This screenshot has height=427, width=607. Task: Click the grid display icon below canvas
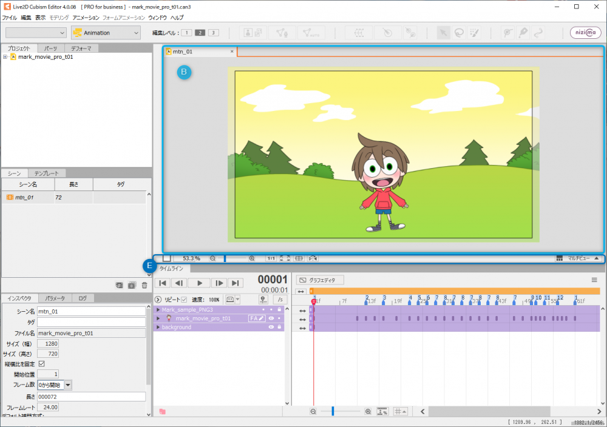(299, 258)
